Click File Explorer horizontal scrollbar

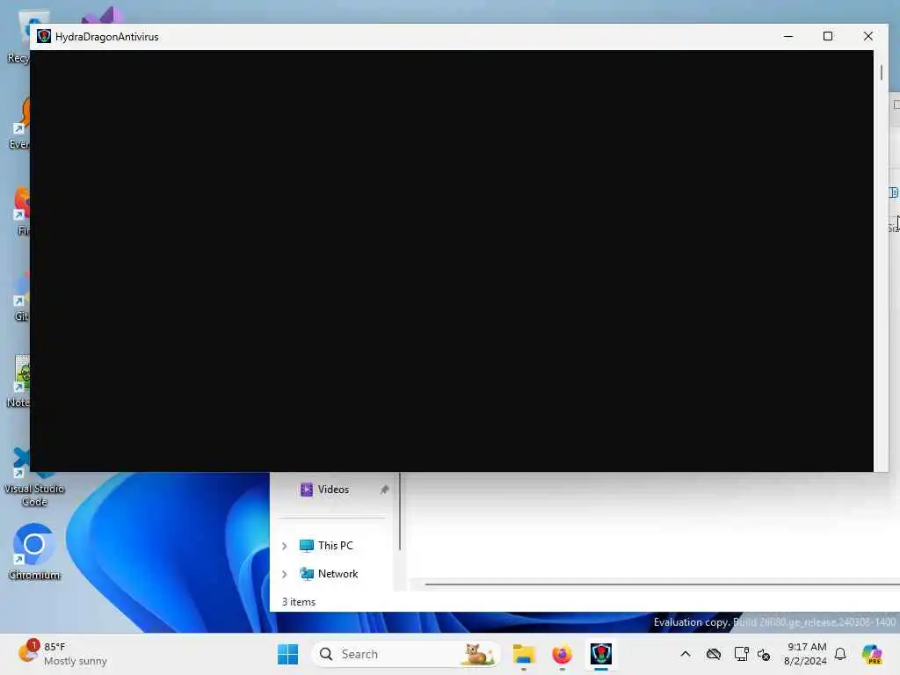(x=662, y=584)
